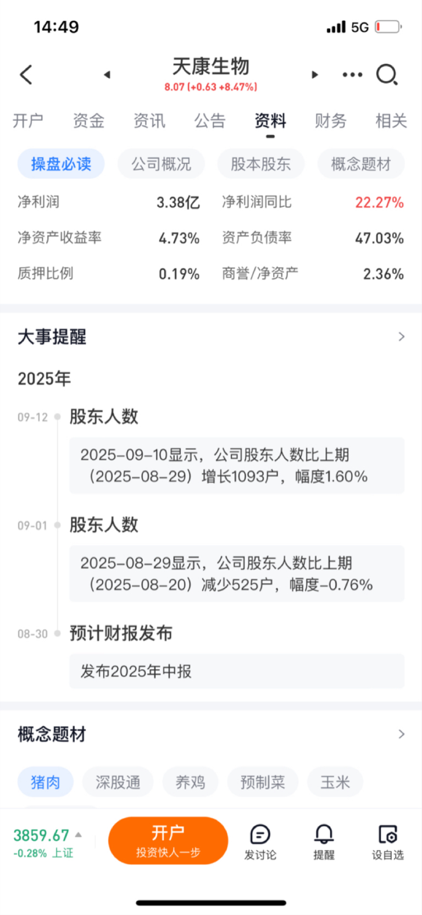
Task: Go to previous stock with left triangle
Action: 107,75
